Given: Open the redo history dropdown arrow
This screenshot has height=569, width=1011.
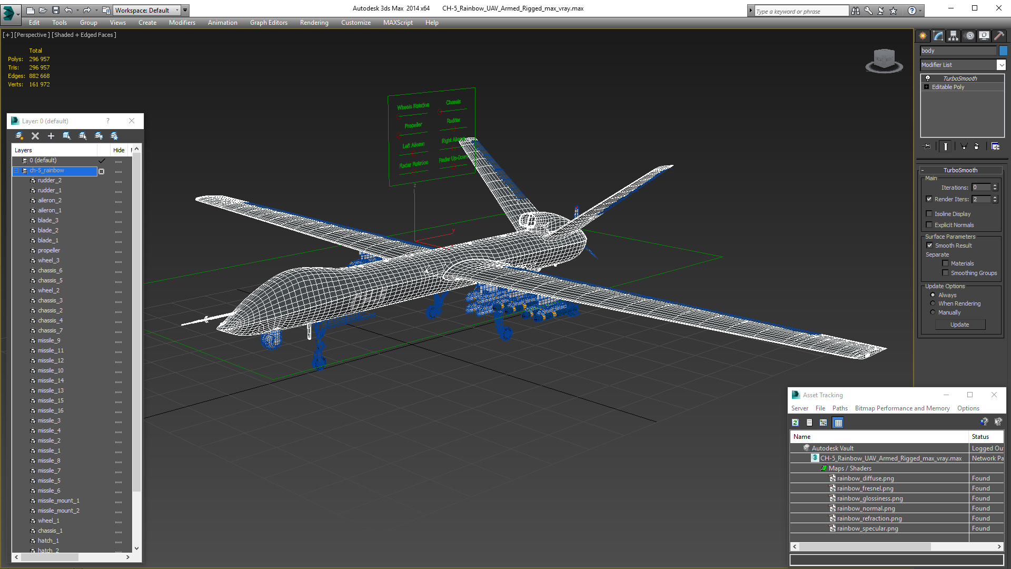Looking at the screenshot, I should [96, 10].
